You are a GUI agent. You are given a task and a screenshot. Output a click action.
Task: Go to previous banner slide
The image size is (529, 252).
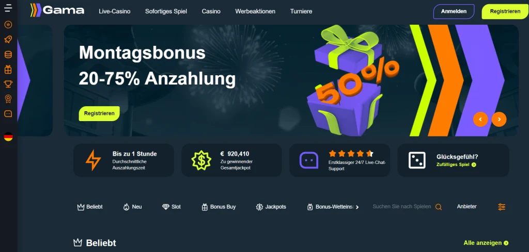pos(480,119)
